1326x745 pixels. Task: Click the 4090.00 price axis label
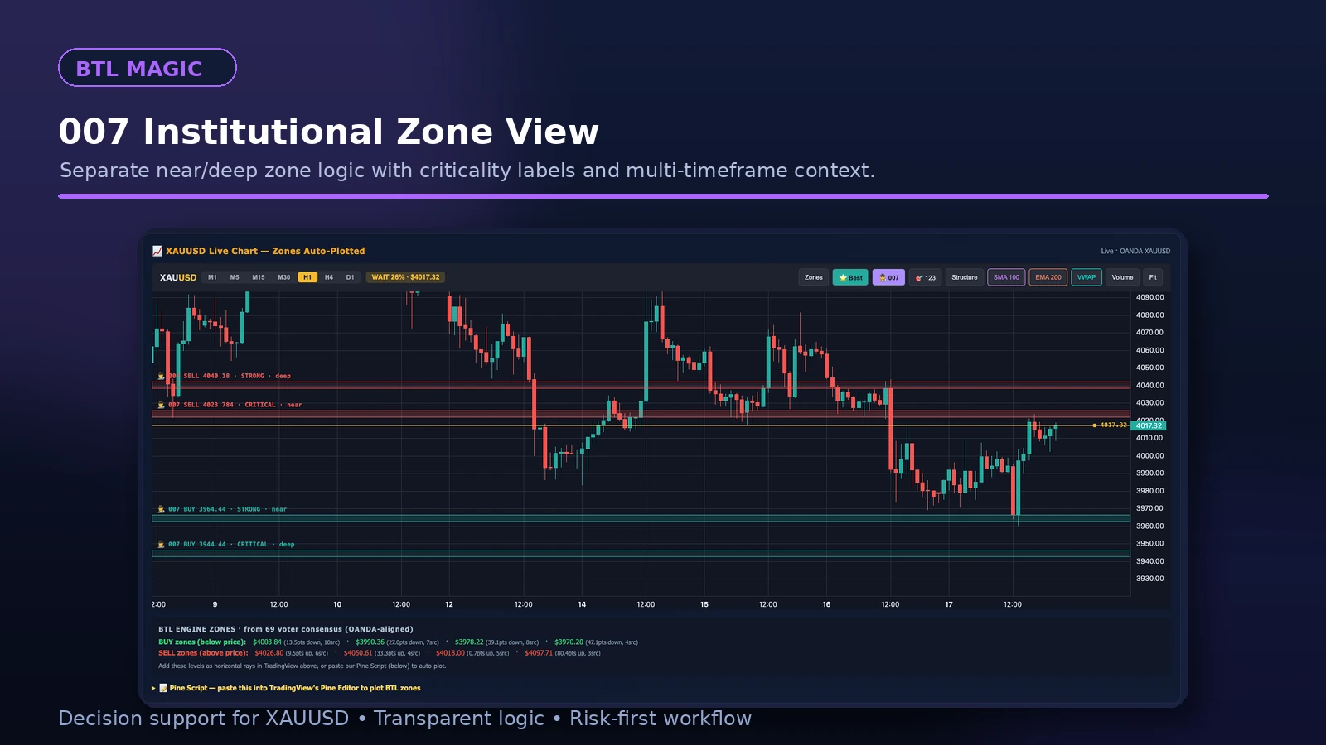point(1149,297)
